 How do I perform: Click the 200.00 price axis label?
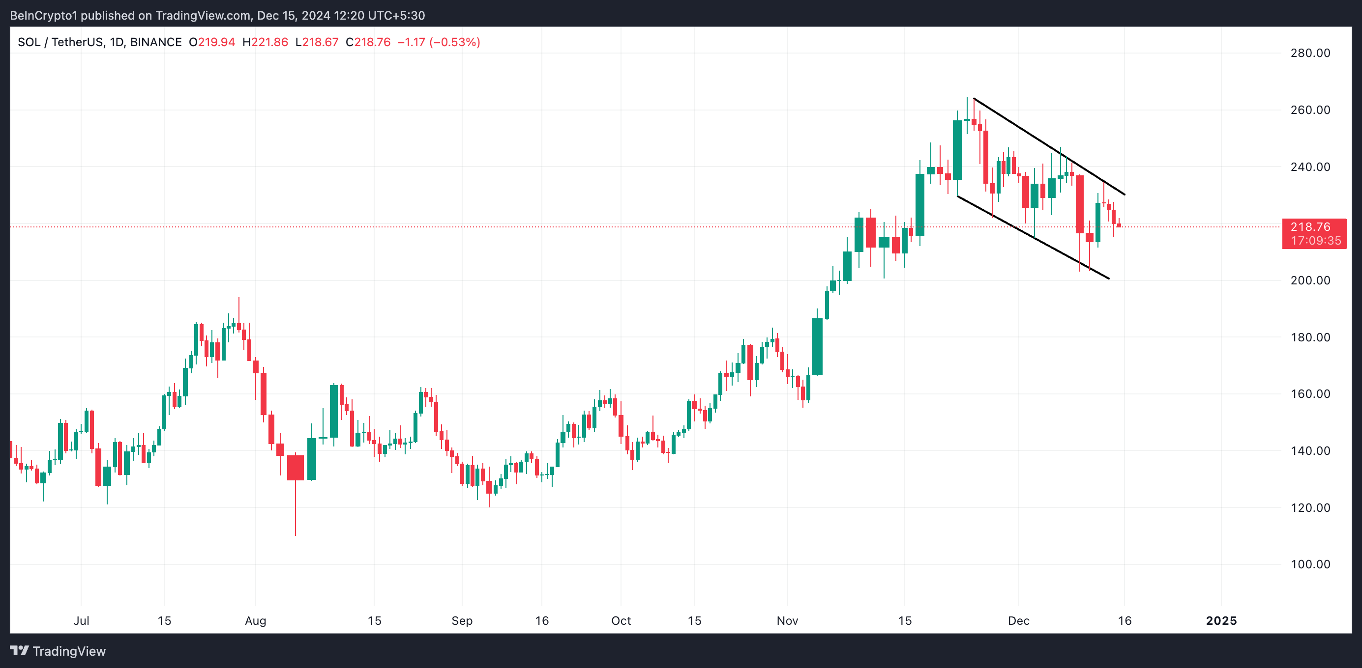coord(1310,280)
